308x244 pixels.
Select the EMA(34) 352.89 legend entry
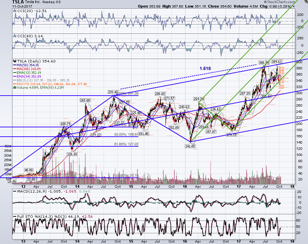(x=29, y=76)
